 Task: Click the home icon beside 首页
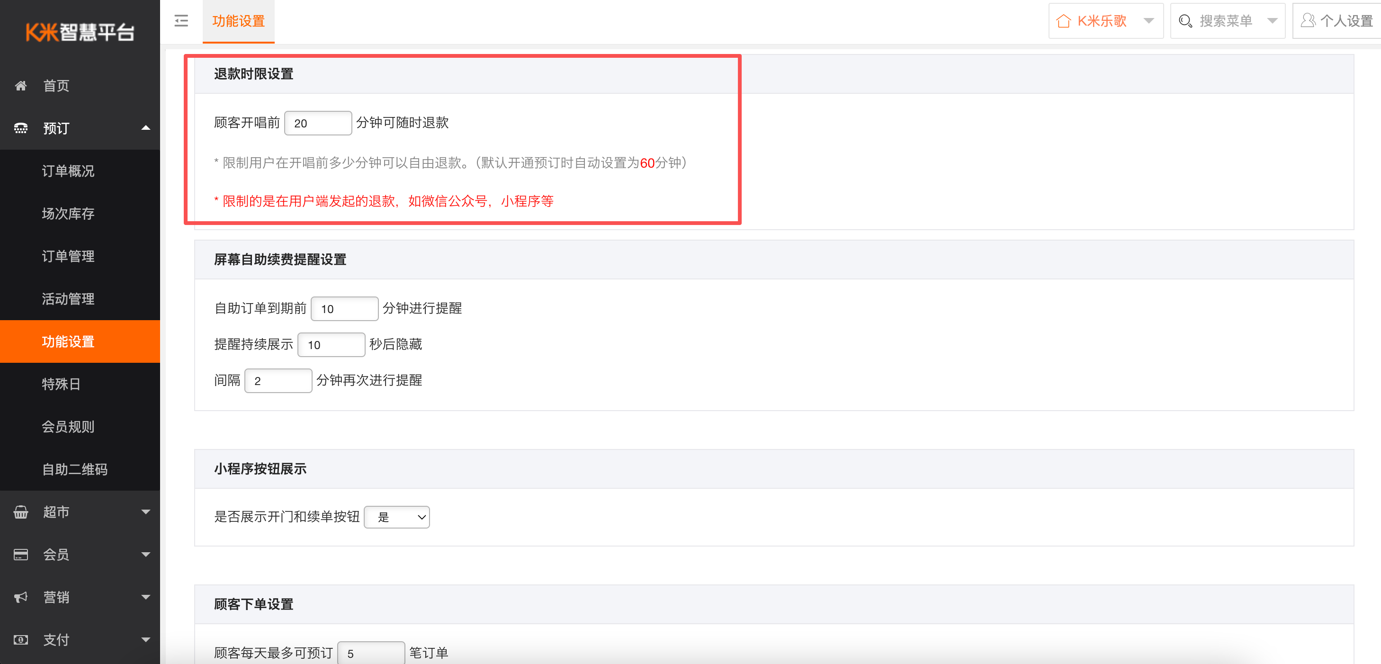click(20, 86)
